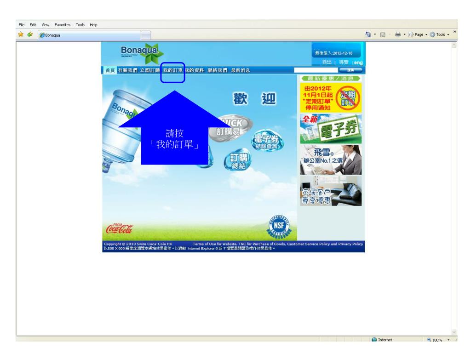Open 立即訂購 order now page
Screen dimensions: 471x353
click(x=149, y=70)
